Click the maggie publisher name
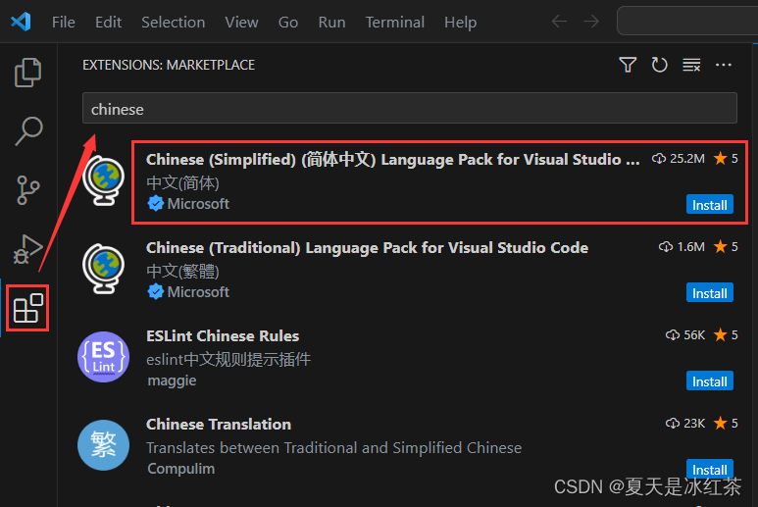This screenshot has height=507, width=758. pyautogui.click(x=172, y=380)
